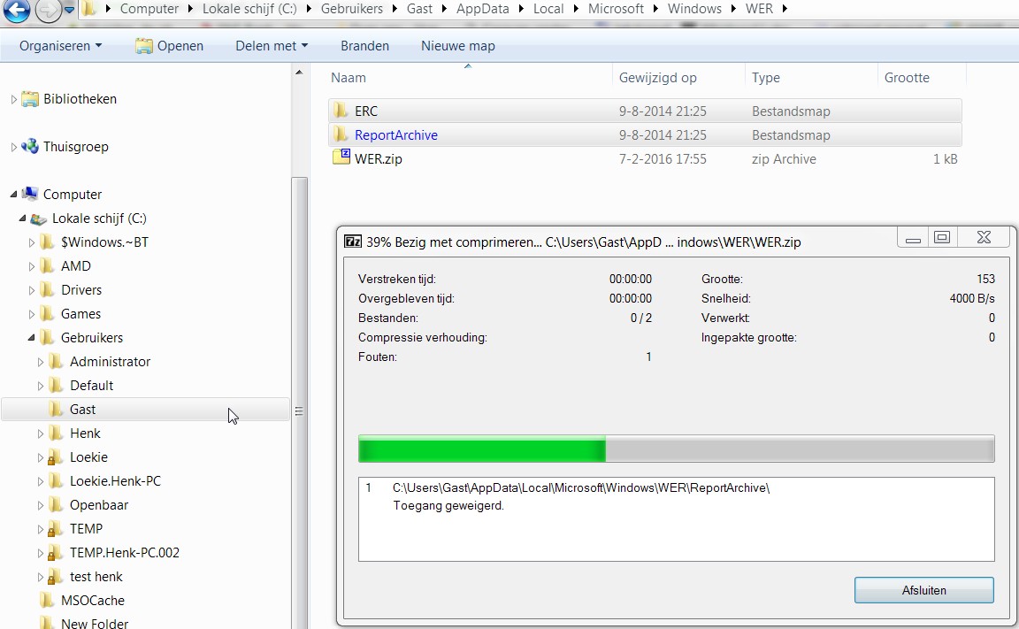Click the Microsoft breadcrumb segment
Viewport: 1019px width, 629px height.
[x=616, y=9]
